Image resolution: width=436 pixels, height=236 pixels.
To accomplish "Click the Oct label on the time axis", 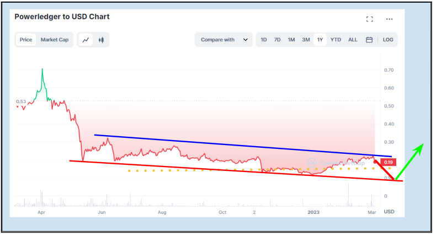I will tap(222, 212).
